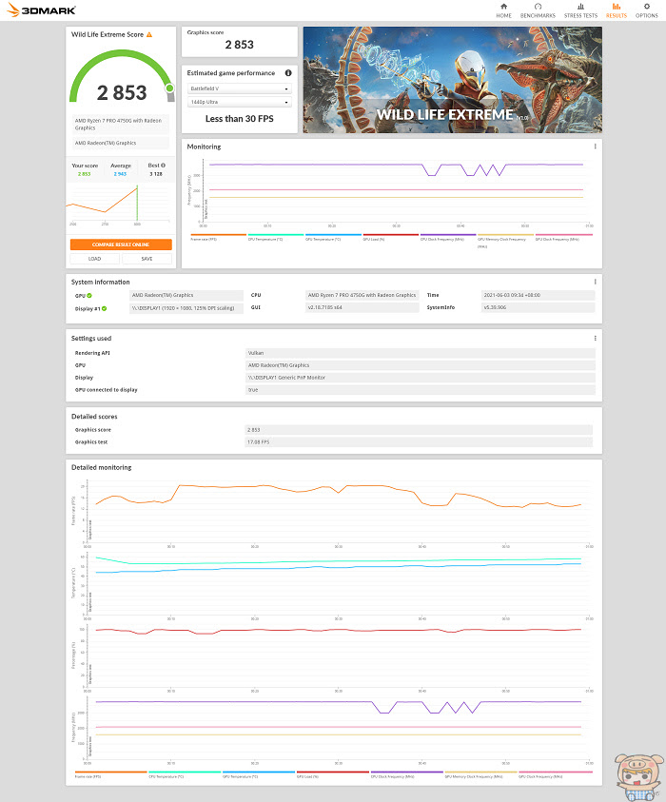
Task: Open the 1440p Ultra resolution dropdown
Action: pos(240,102)
